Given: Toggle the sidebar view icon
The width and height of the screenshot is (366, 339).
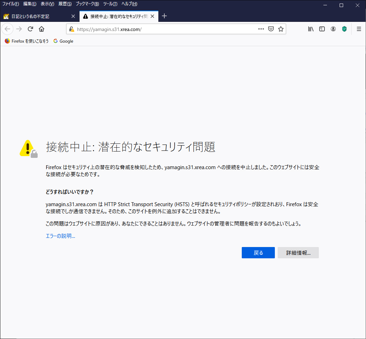Looking at the screenshot, I should coord(322,29).
